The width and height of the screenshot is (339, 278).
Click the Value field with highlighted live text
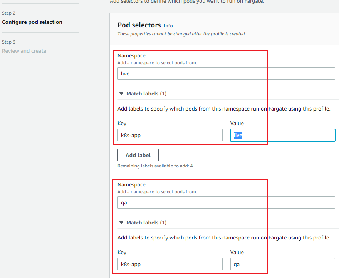[x=282, y=135]
